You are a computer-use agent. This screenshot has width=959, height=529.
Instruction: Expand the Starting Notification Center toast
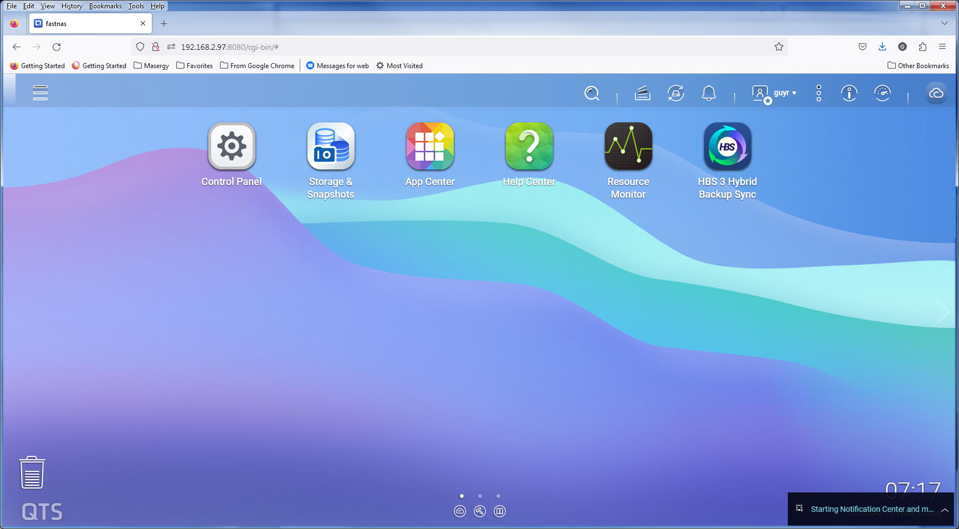coord(945,510)
